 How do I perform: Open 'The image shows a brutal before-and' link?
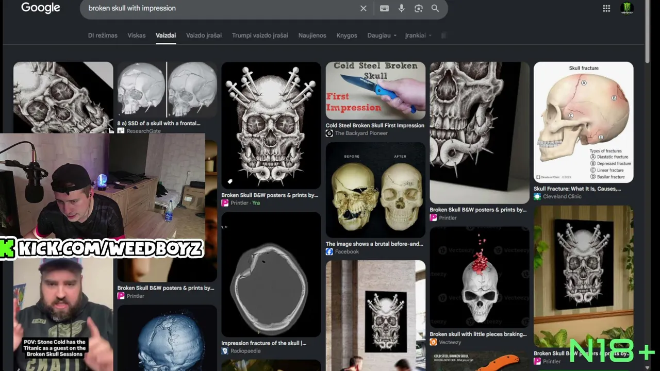[374, 244]
